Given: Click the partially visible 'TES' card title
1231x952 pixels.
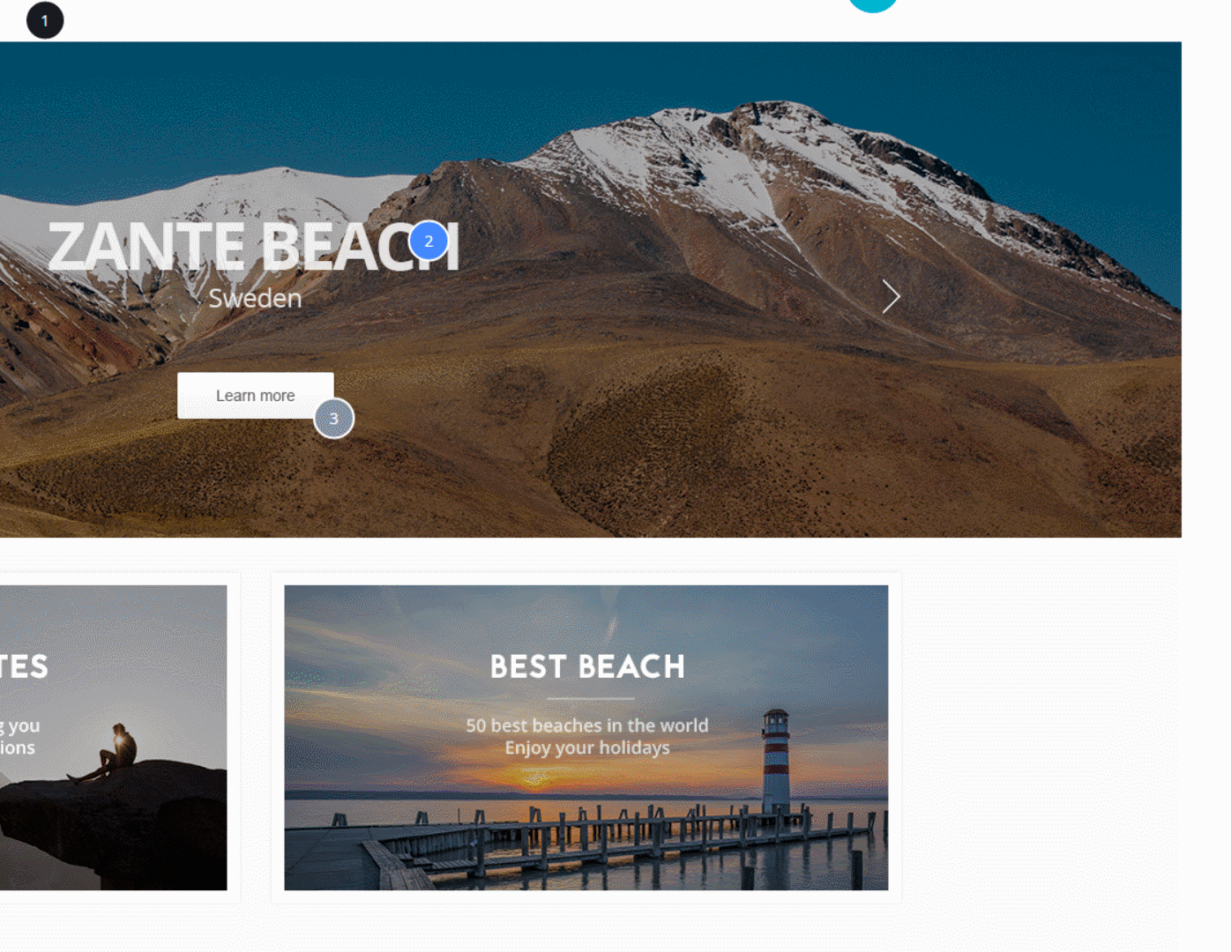Looking at the screenshot, I should pos(24,666).
